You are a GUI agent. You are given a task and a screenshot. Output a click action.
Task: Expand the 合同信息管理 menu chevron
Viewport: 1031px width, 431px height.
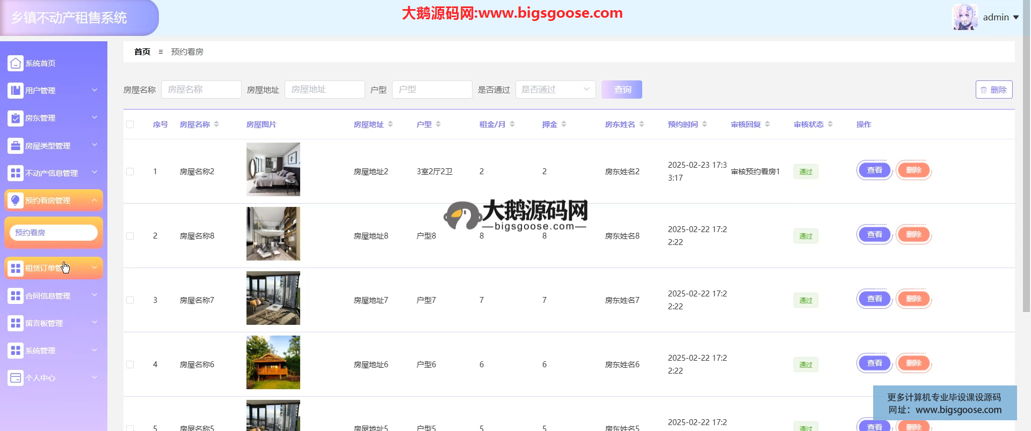click(x=95, y=295)
